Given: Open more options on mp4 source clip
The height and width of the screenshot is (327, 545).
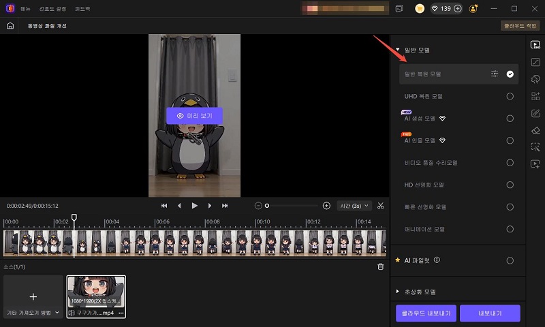Looking at the screenshot, I should tap(121, 313).
